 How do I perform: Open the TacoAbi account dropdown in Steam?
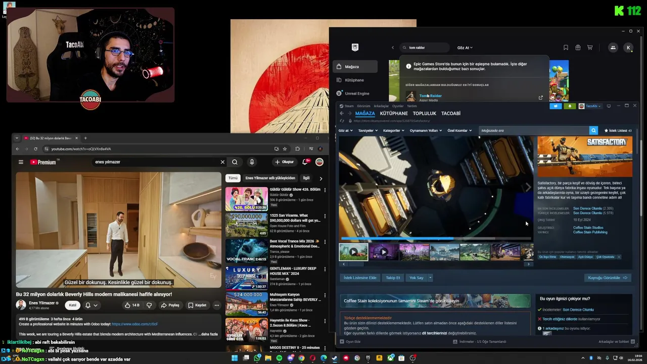(x=590, y=106)
